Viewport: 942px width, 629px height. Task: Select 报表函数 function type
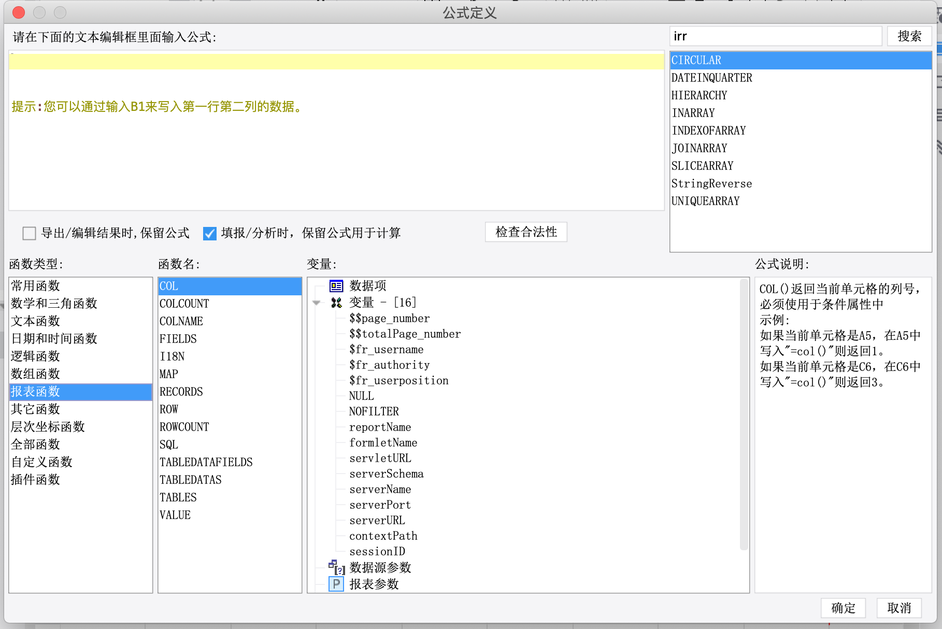[x=81, y=392]
